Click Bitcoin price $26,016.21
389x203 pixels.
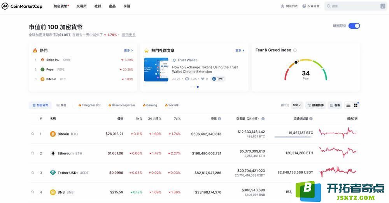114,134
